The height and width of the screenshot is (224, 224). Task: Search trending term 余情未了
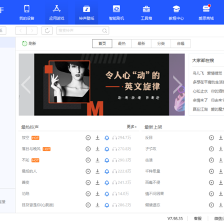(200, 100)
